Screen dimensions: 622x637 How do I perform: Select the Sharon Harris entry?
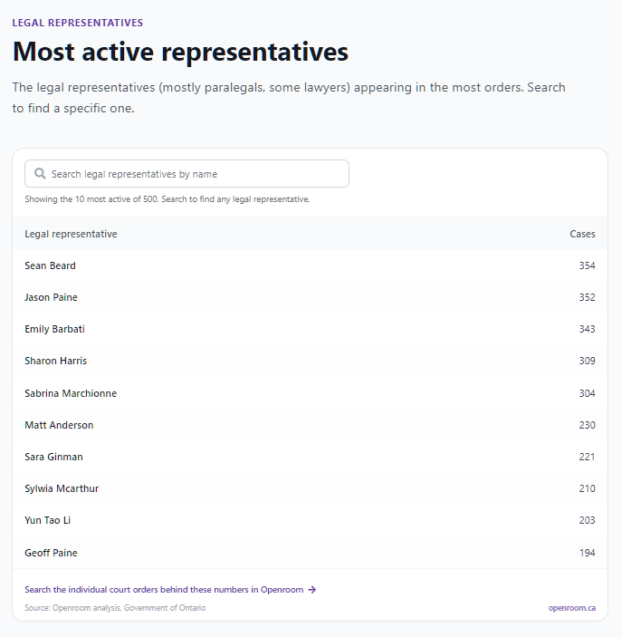point(311,361)
